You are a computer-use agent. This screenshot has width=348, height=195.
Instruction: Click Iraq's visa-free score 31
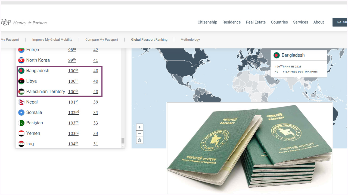coord(96,144)
